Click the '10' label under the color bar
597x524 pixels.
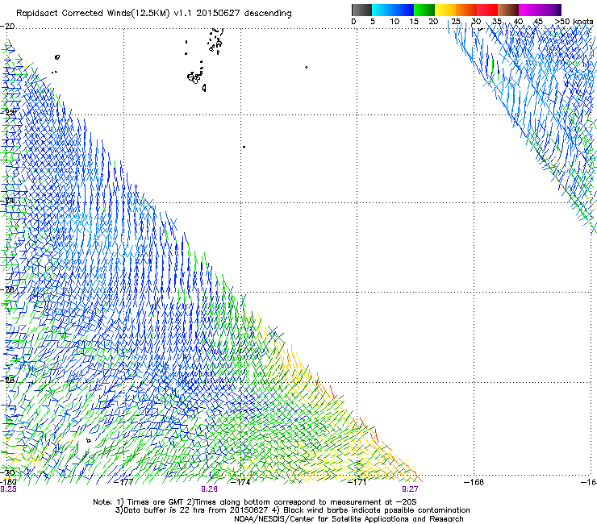tap(395, 22)
